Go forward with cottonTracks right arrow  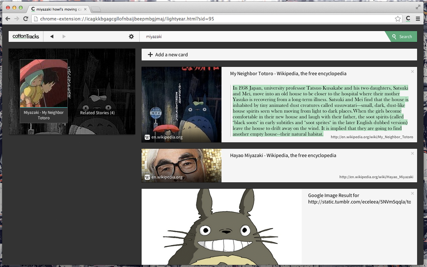64,36
